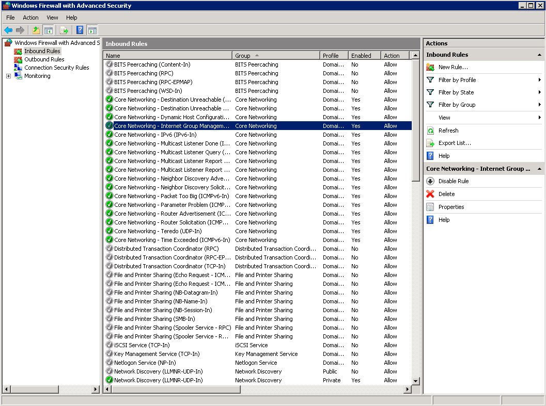Open the Filter by Profile submenu

coord(483,80)
